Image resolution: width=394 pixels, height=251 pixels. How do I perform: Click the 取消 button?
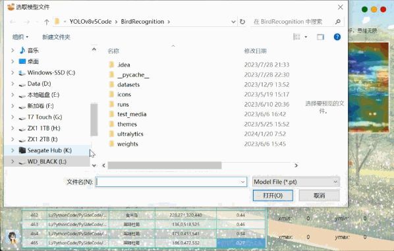(x=319, y=196)
